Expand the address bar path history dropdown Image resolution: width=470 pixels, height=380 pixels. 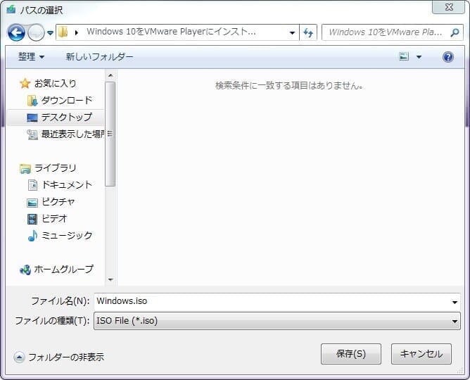(x=293, y=32)
